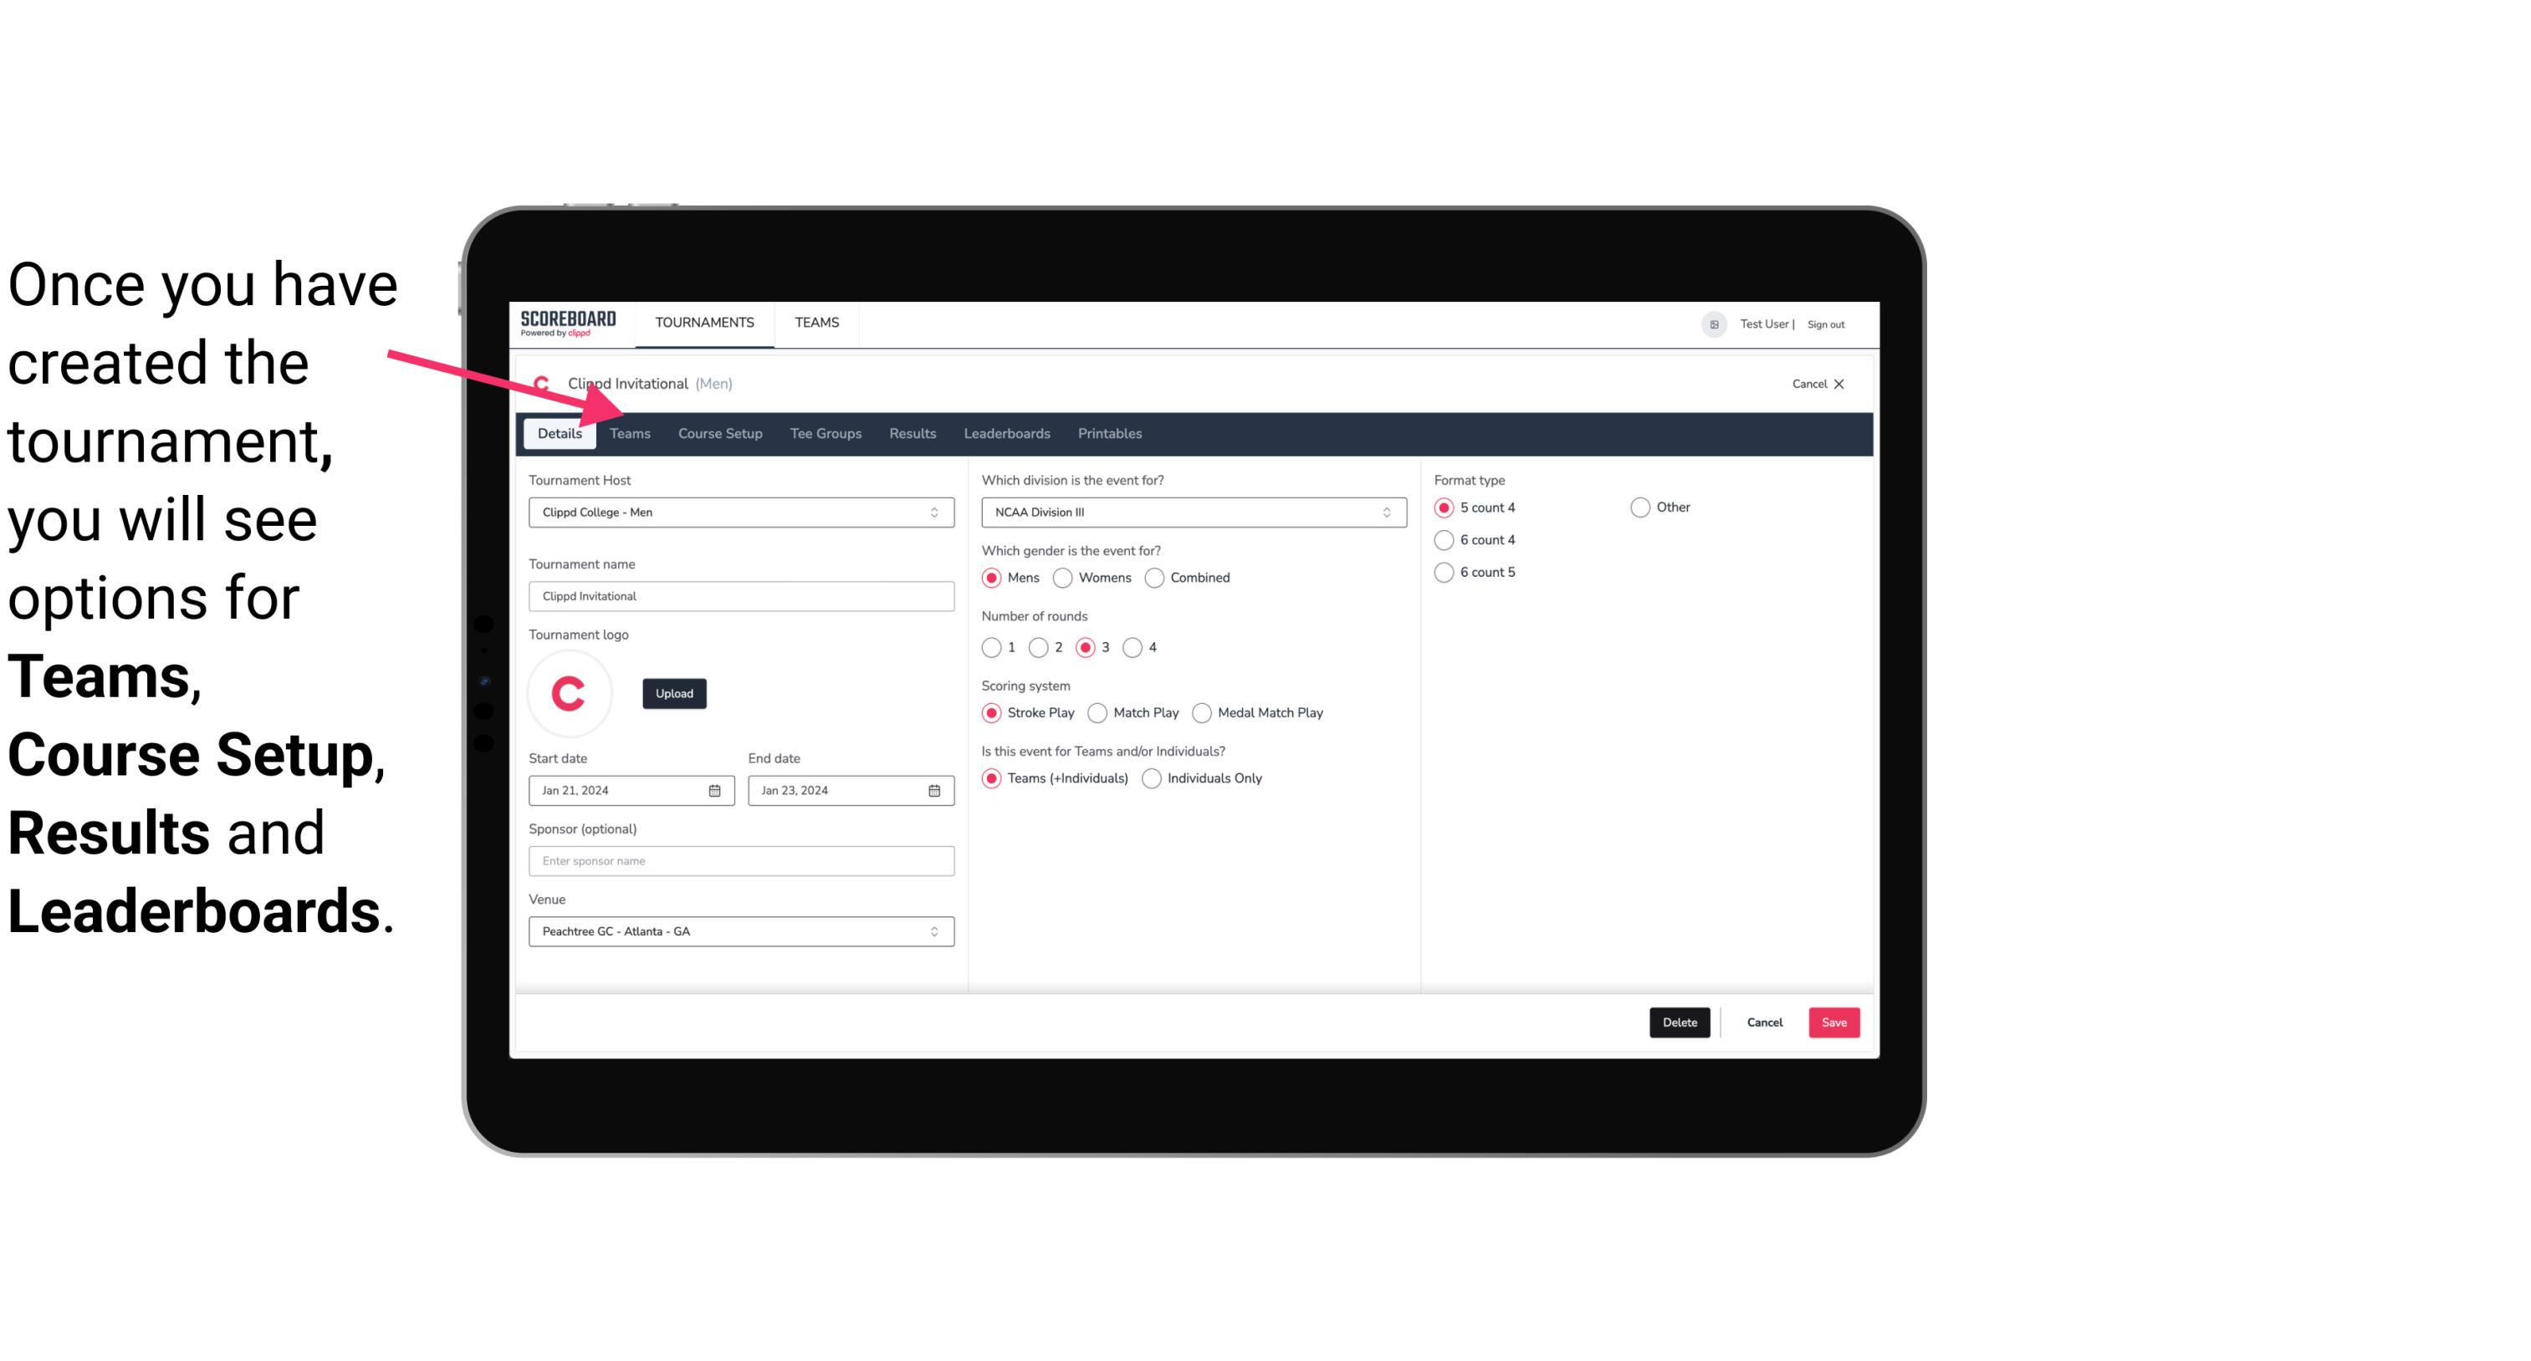Click the tournament host dropdown arrow
Screen dimensions: 2531x1361
click(x=937, y=512)
